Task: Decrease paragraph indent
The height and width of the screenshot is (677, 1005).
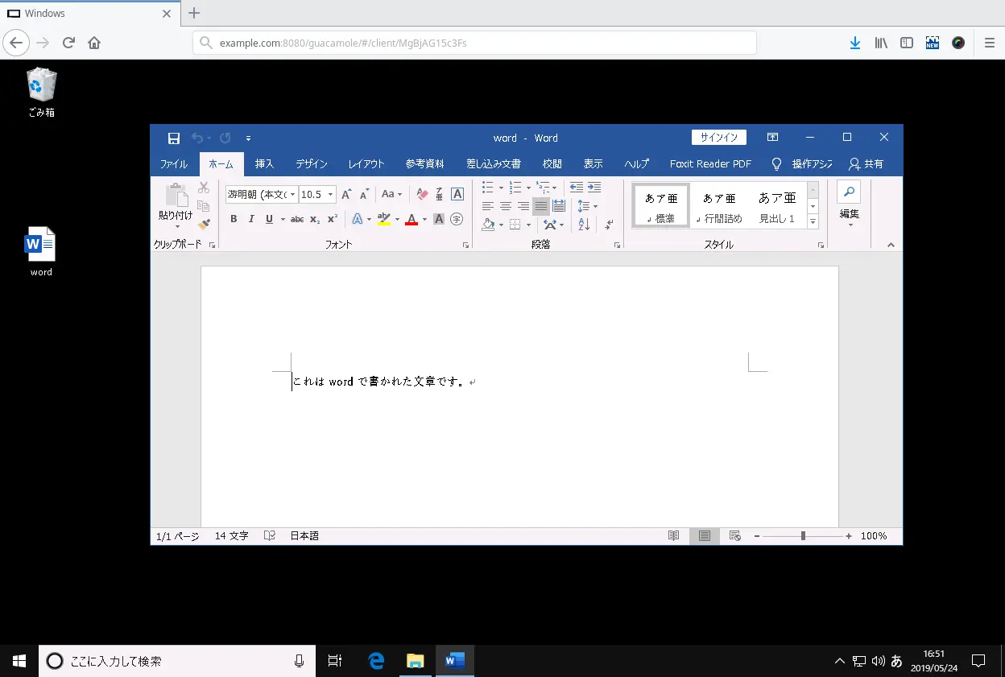Action: [577, 187]
